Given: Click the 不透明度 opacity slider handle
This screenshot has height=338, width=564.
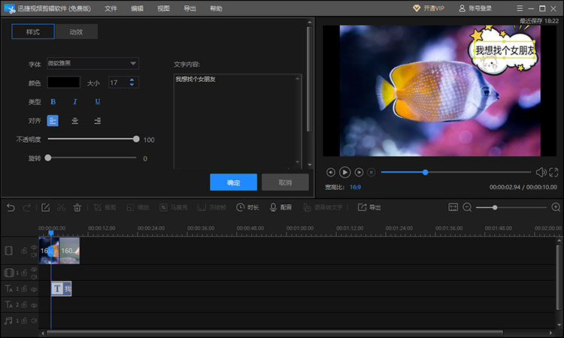Looking at the screenshot, I should pos(136,139).
